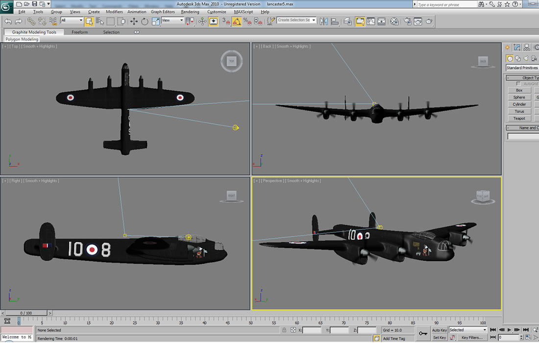Screen dimensions: 539x343
Task: Toggle Angle Snap in the toolbar
Action: [x=237, y=21]
